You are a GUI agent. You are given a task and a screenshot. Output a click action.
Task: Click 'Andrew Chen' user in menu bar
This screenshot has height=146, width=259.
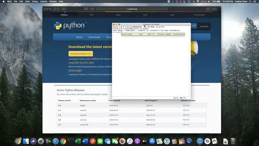click(241, 2)
